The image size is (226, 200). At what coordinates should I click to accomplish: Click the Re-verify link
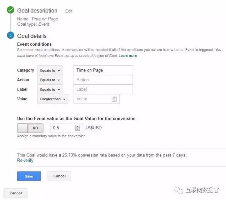coord(25,161)
